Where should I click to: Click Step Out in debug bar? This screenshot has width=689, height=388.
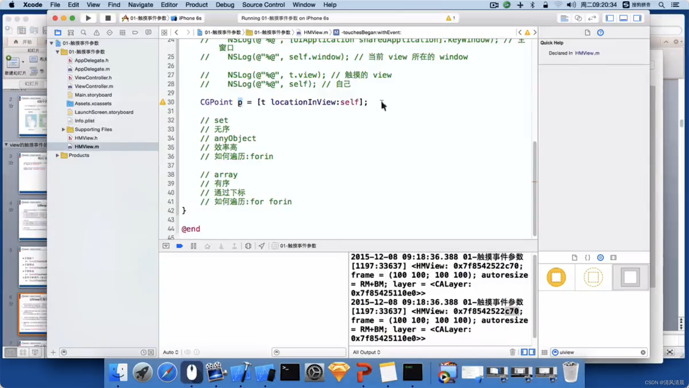tap(235, 246)
